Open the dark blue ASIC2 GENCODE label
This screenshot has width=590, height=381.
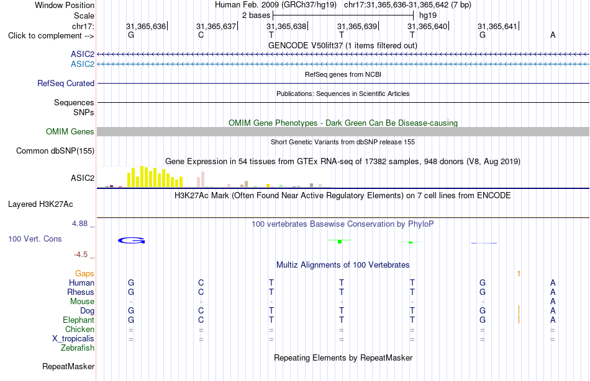[x=83, y=55]
